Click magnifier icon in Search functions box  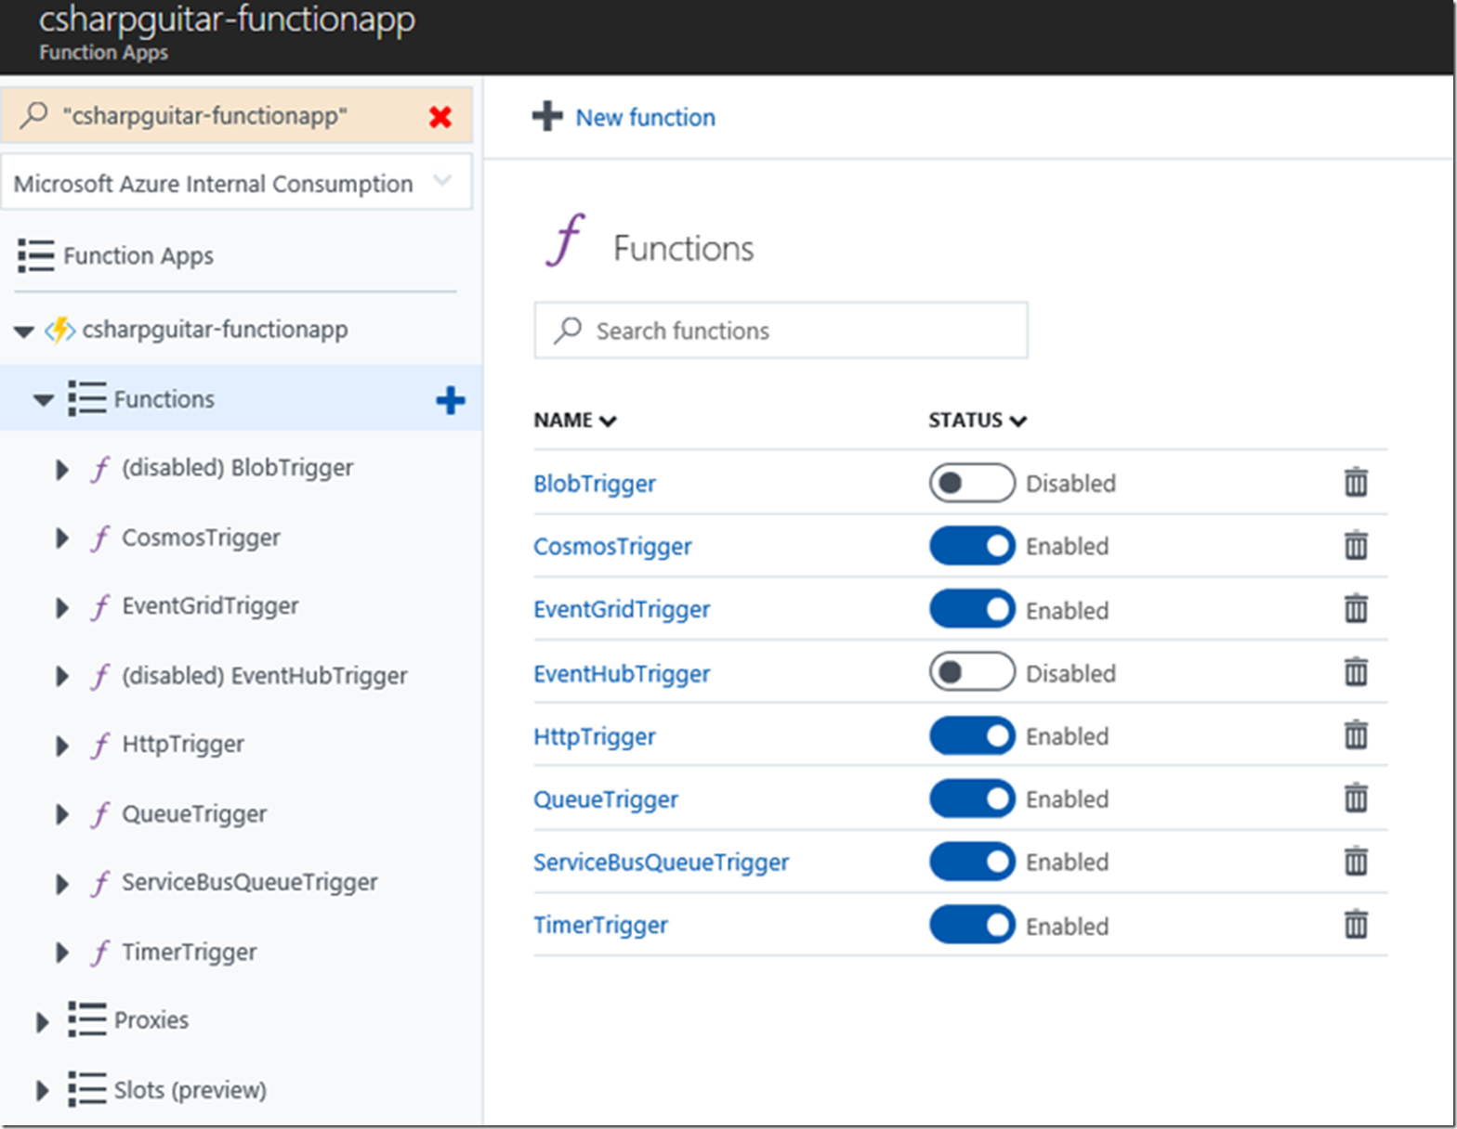(568, 331)
